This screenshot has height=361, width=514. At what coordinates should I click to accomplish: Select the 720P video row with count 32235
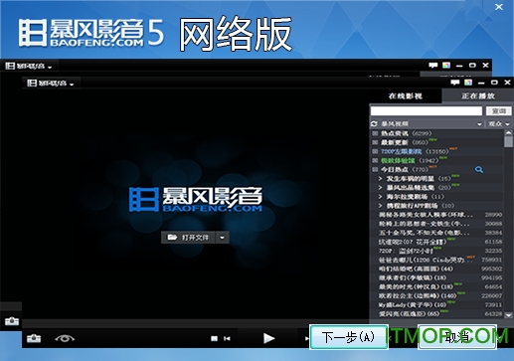[x=437, y=251]
